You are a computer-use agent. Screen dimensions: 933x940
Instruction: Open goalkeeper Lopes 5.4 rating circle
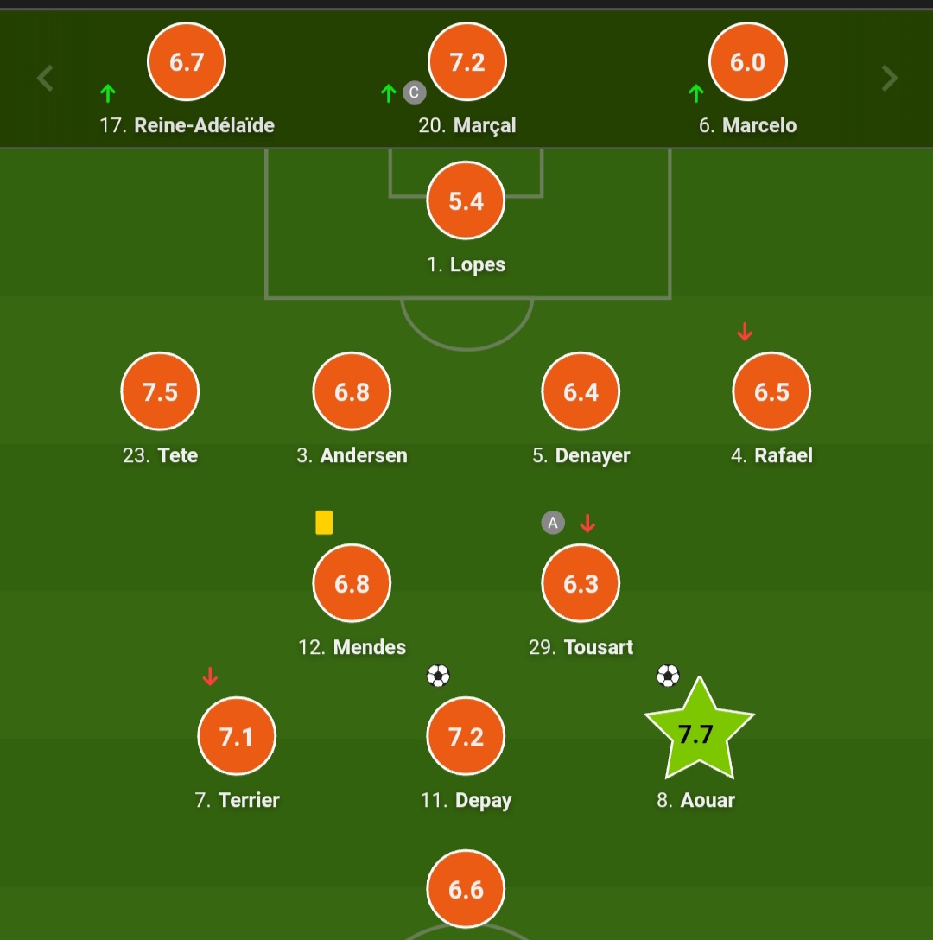point(466,200)
